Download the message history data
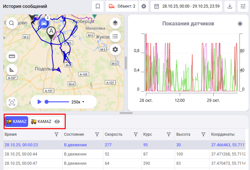 (230, 6)
